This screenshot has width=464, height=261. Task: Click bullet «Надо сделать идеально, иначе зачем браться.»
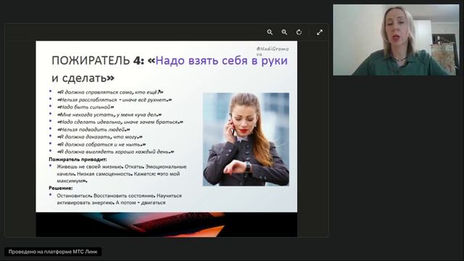(x=120, y=122)
